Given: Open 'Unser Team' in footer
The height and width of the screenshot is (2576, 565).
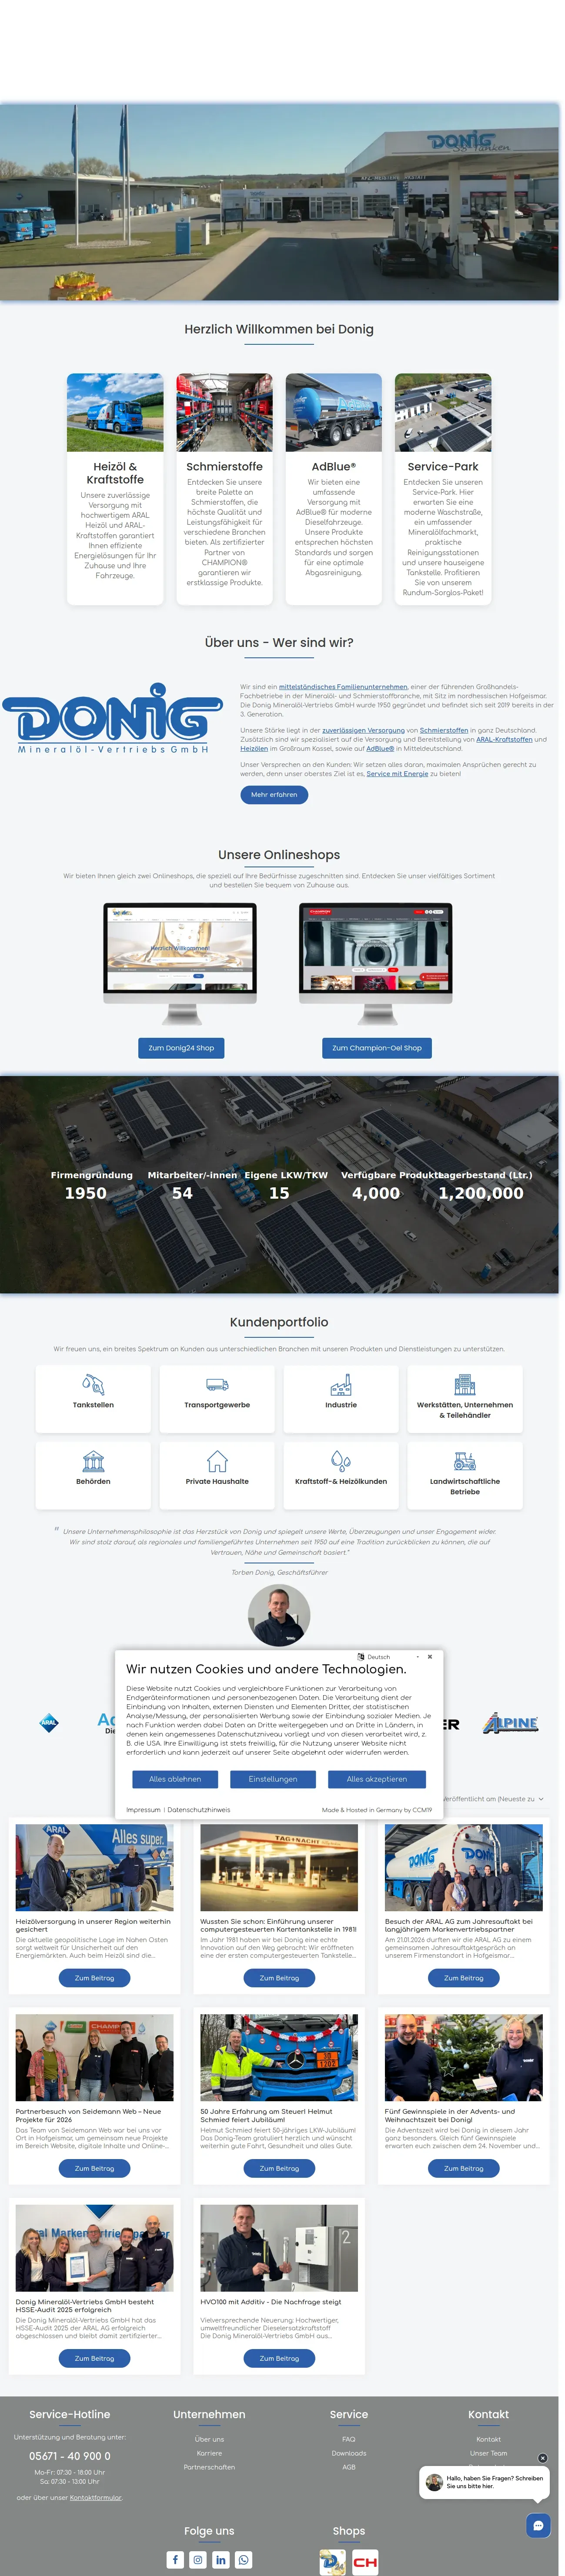Looking at the screenshot, I should pos(489,2453).
